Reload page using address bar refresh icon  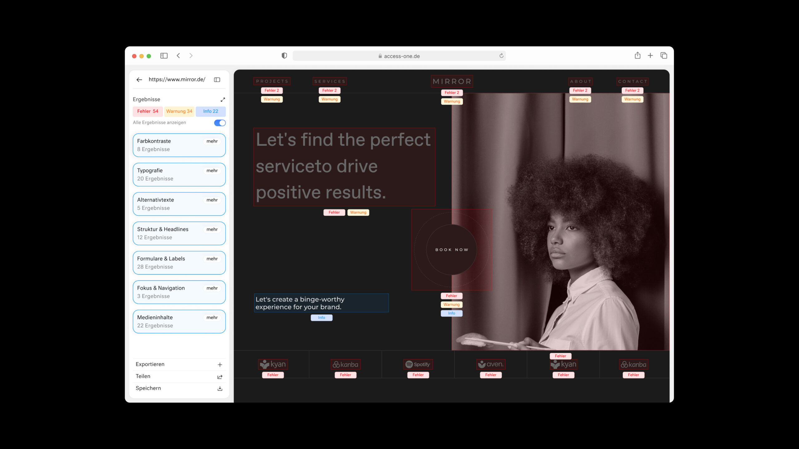point(501,56)
